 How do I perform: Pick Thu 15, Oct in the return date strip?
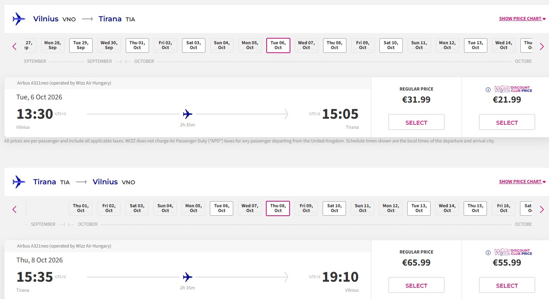point(476,208)
